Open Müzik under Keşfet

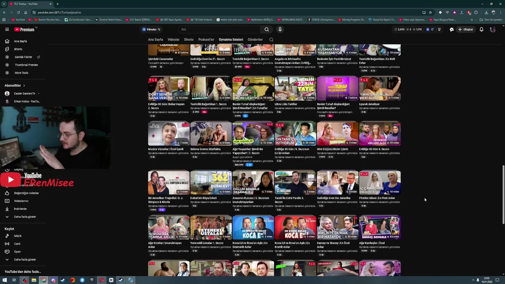click(18, 236)
